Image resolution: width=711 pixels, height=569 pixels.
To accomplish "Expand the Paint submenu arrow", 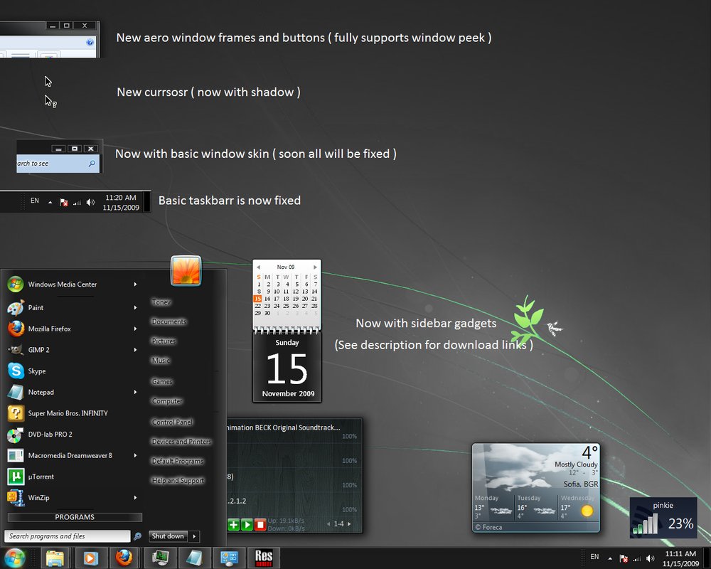I will 135,308.
